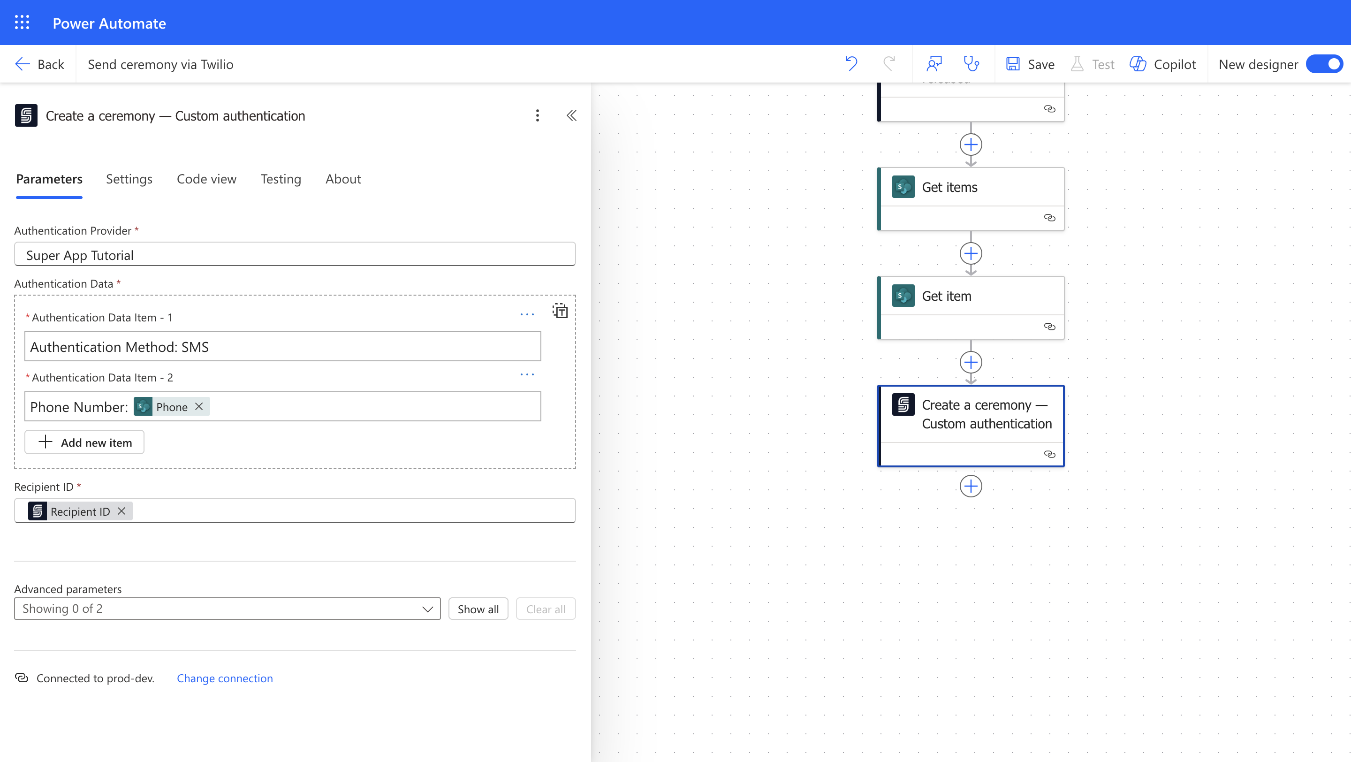The image size is (1351, 762).
Task: Switch to the Code view tab
Action: (x=206, y=179)
